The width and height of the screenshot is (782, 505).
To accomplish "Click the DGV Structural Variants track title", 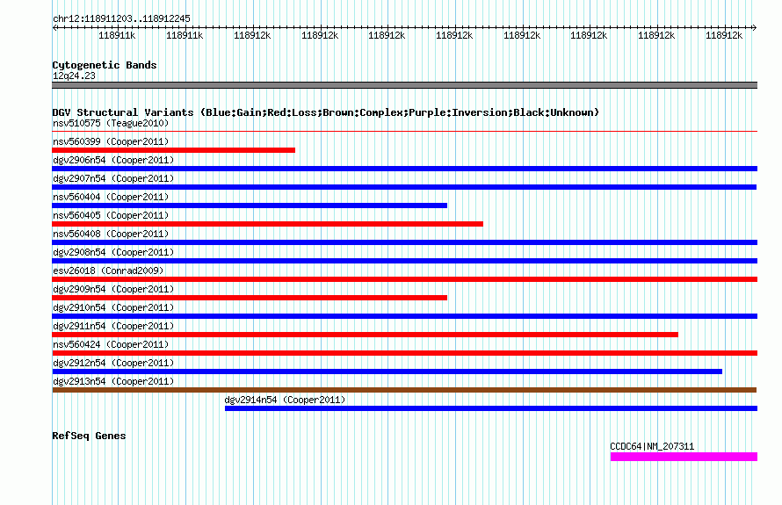I will point(326,112).
